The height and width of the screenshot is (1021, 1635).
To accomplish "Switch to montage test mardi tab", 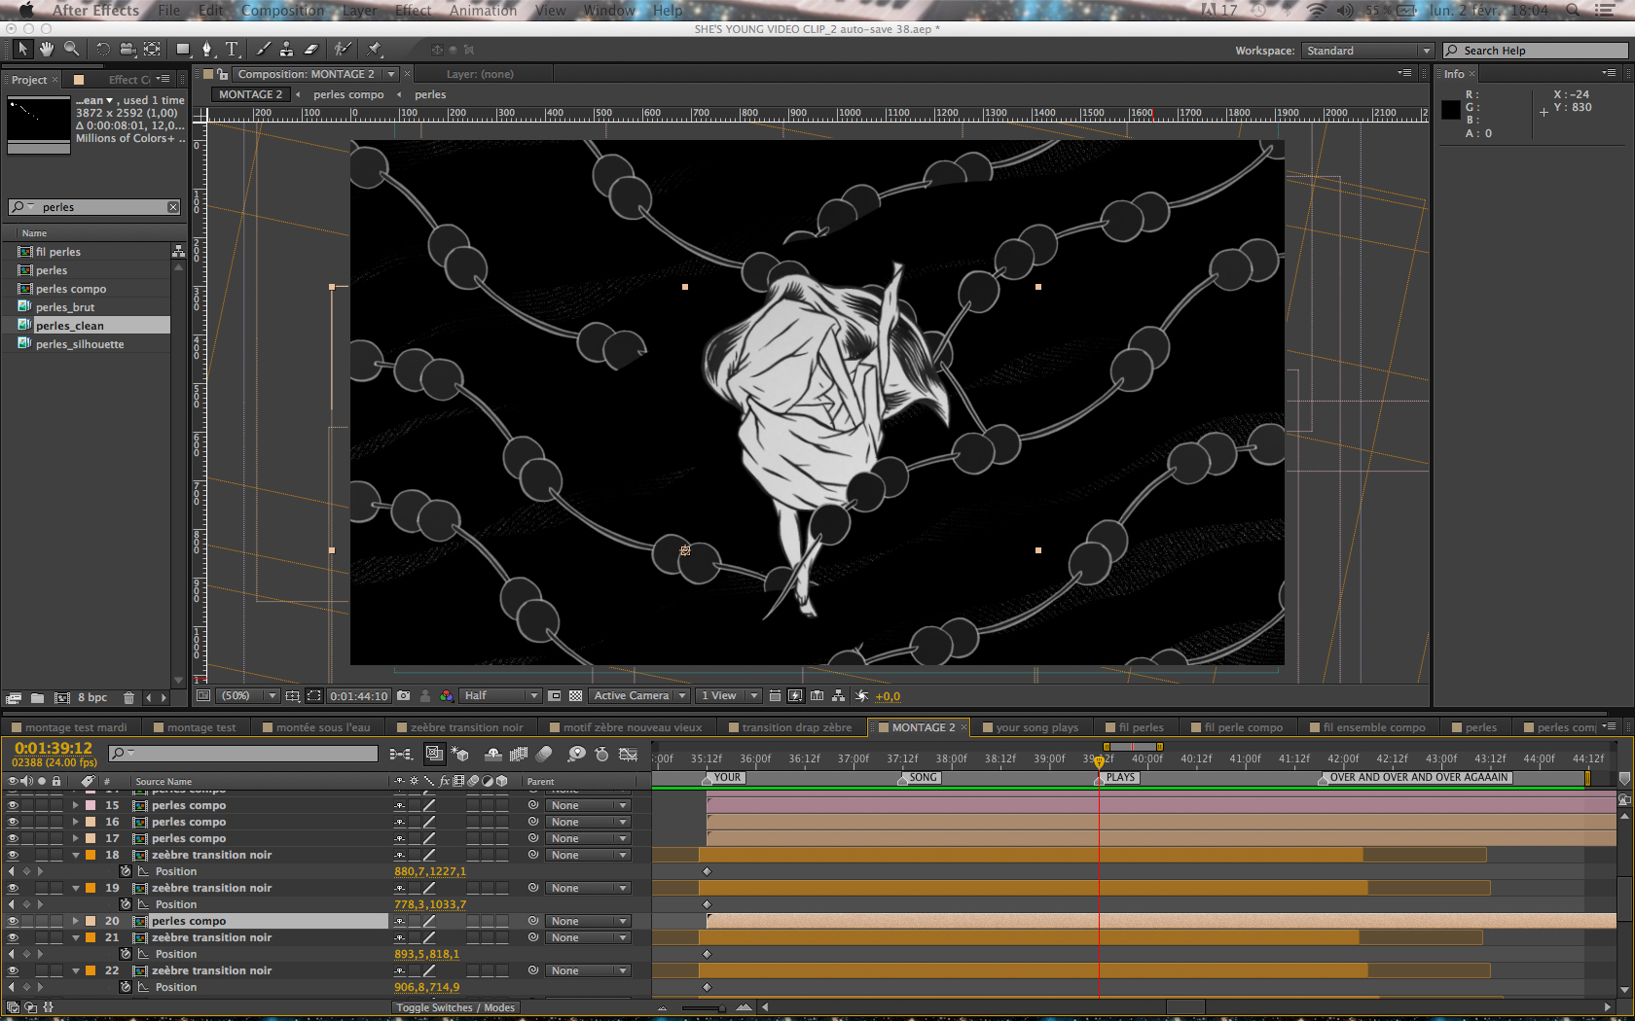I will pos(70,727).
